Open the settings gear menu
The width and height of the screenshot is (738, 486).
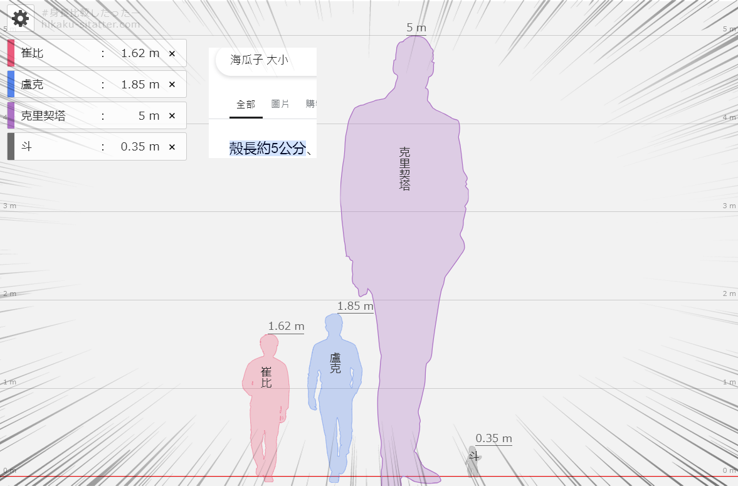tap(20, 19)
